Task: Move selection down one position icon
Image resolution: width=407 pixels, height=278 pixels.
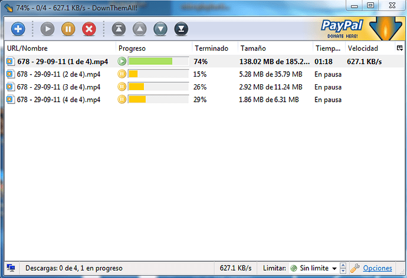Action: tap(160, 29)
